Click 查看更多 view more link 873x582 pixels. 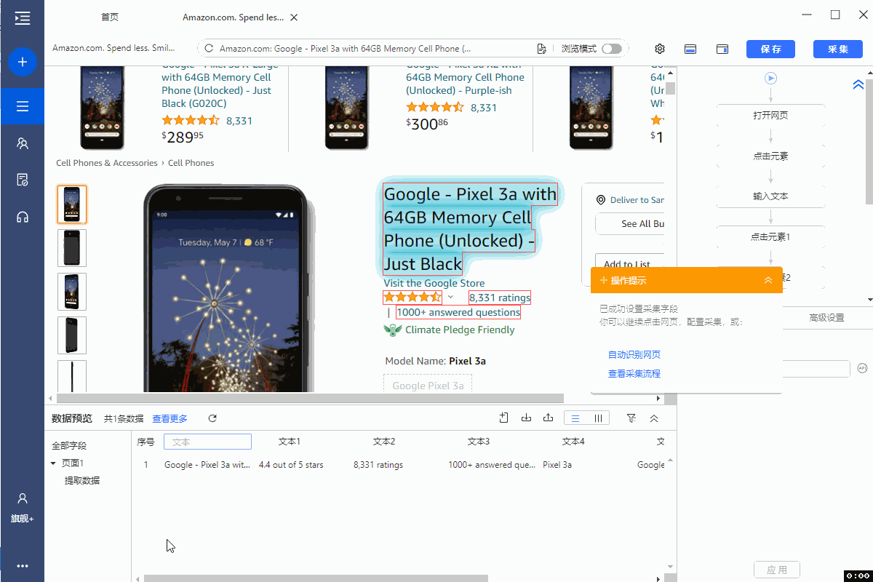tap(170, 418)
